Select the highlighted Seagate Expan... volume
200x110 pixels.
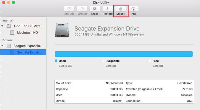pyautogui.click(x=23, y=52)
